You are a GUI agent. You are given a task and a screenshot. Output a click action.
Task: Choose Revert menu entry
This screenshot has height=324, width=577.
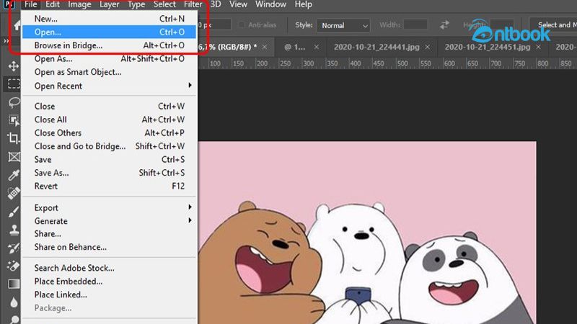pyautogui.click(x=110, y=186)
